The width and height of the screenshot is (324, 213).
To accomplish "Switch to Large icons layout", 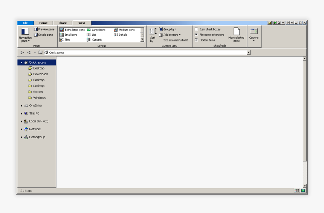I will [96, 30].
